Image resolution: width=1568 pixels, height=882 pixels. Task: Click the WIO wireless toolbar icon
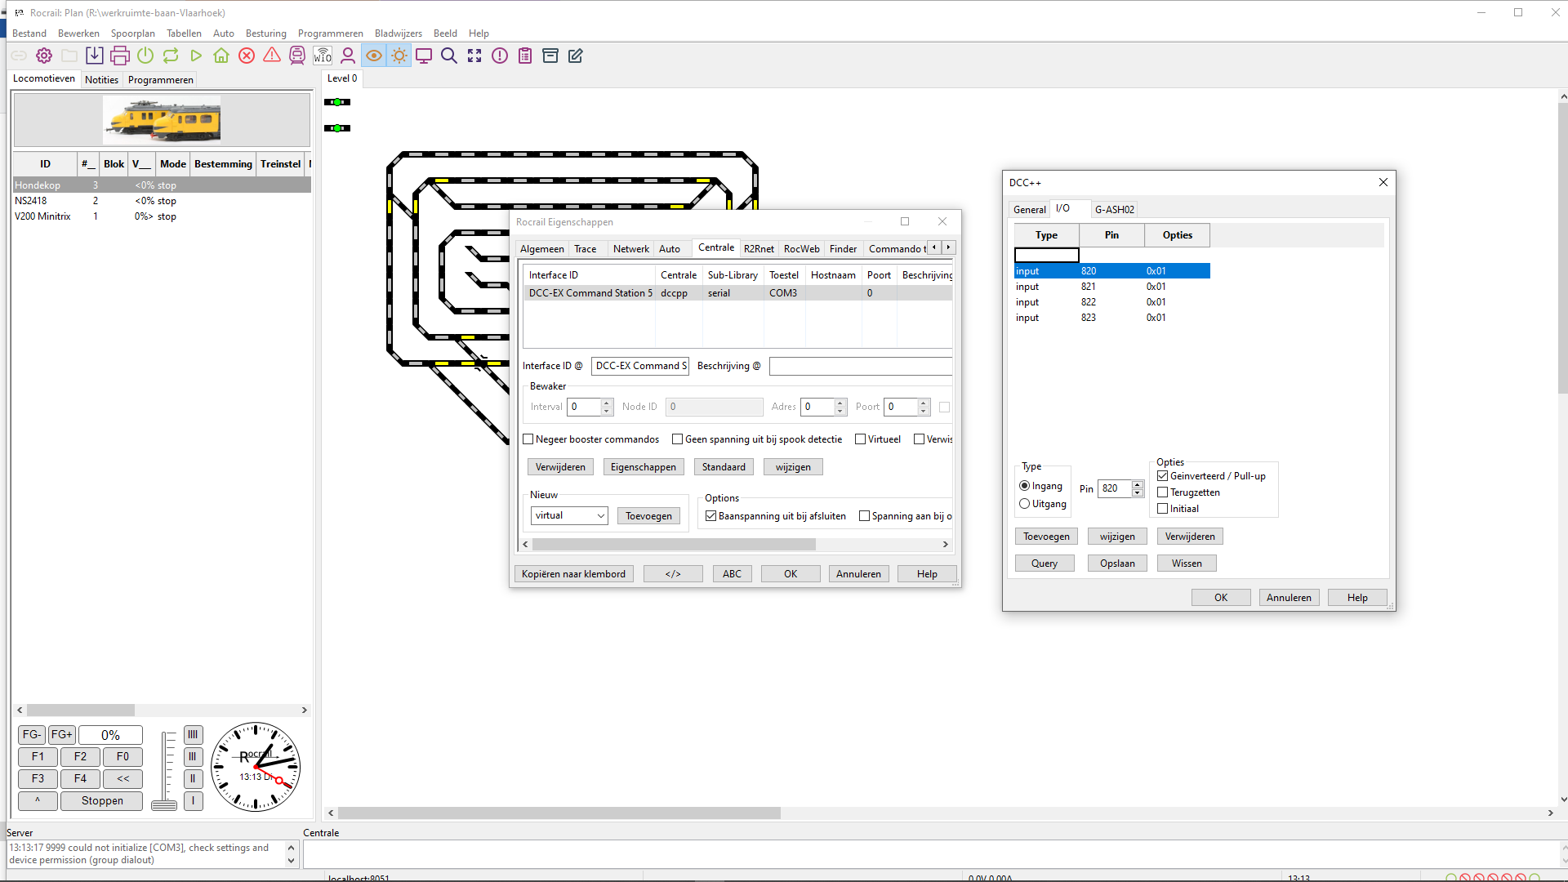323,56
